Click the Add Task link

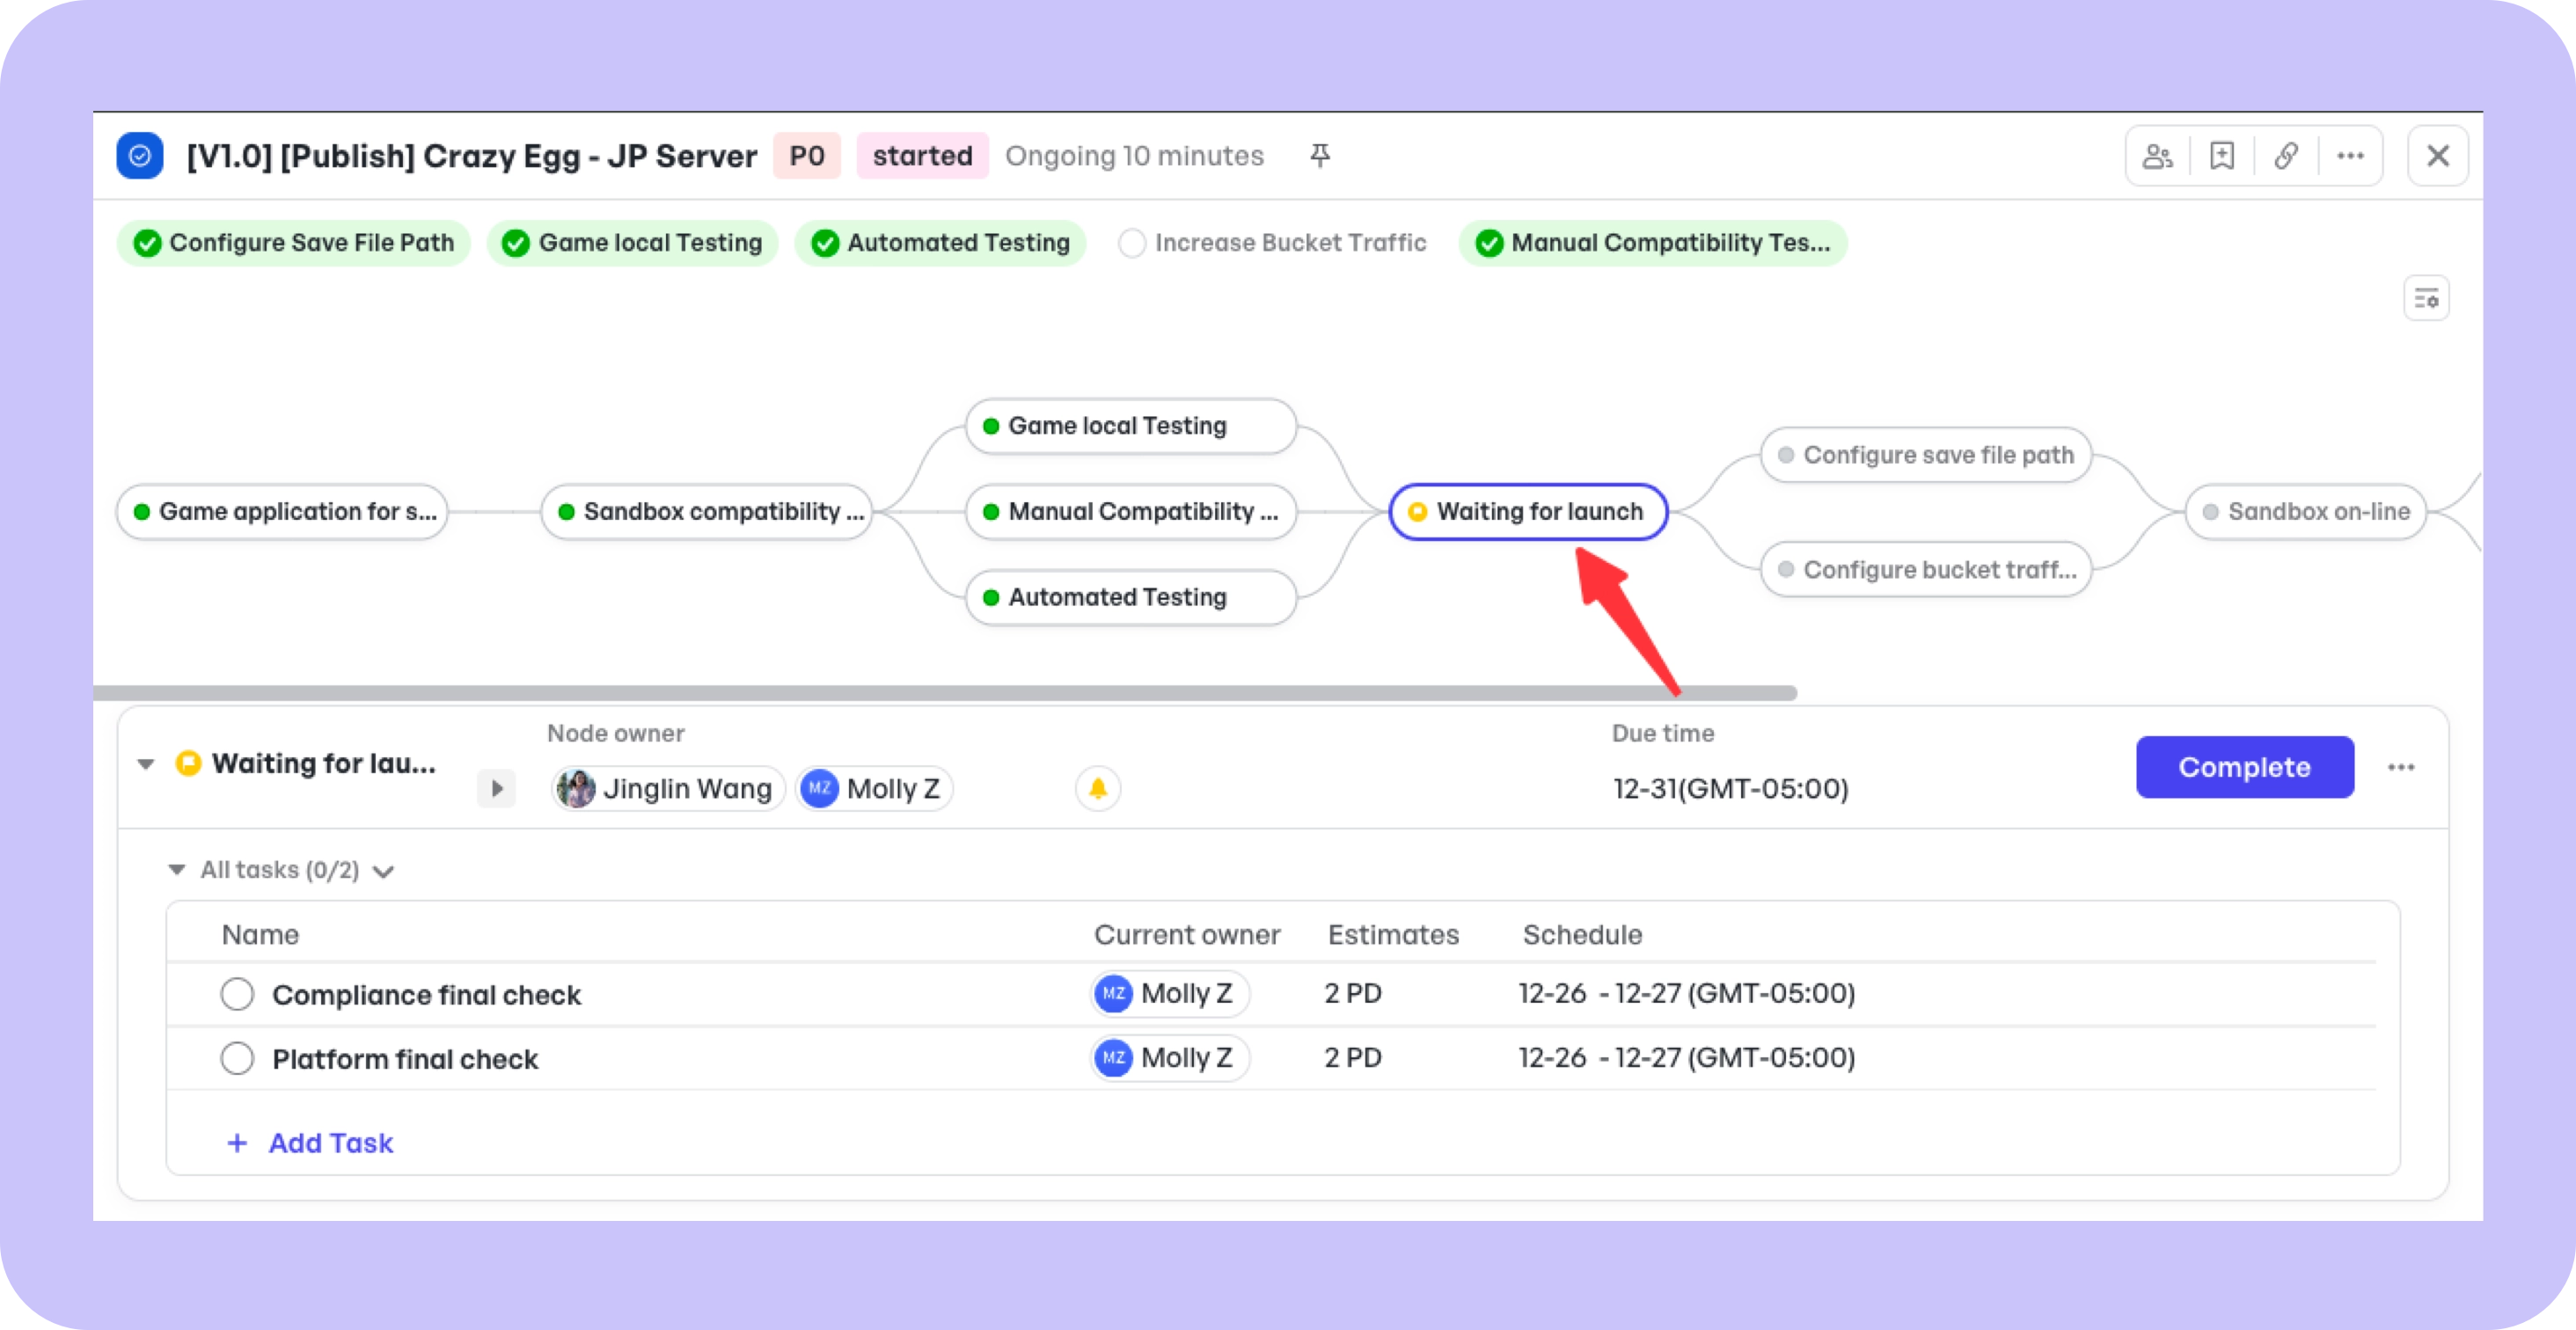pos(331,1143)
